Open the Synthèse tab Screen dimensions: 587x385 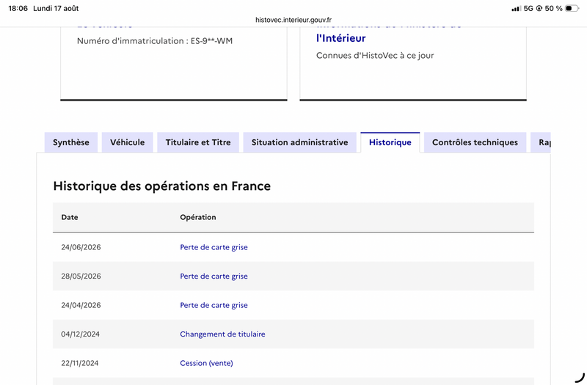[x=71, y=142]
